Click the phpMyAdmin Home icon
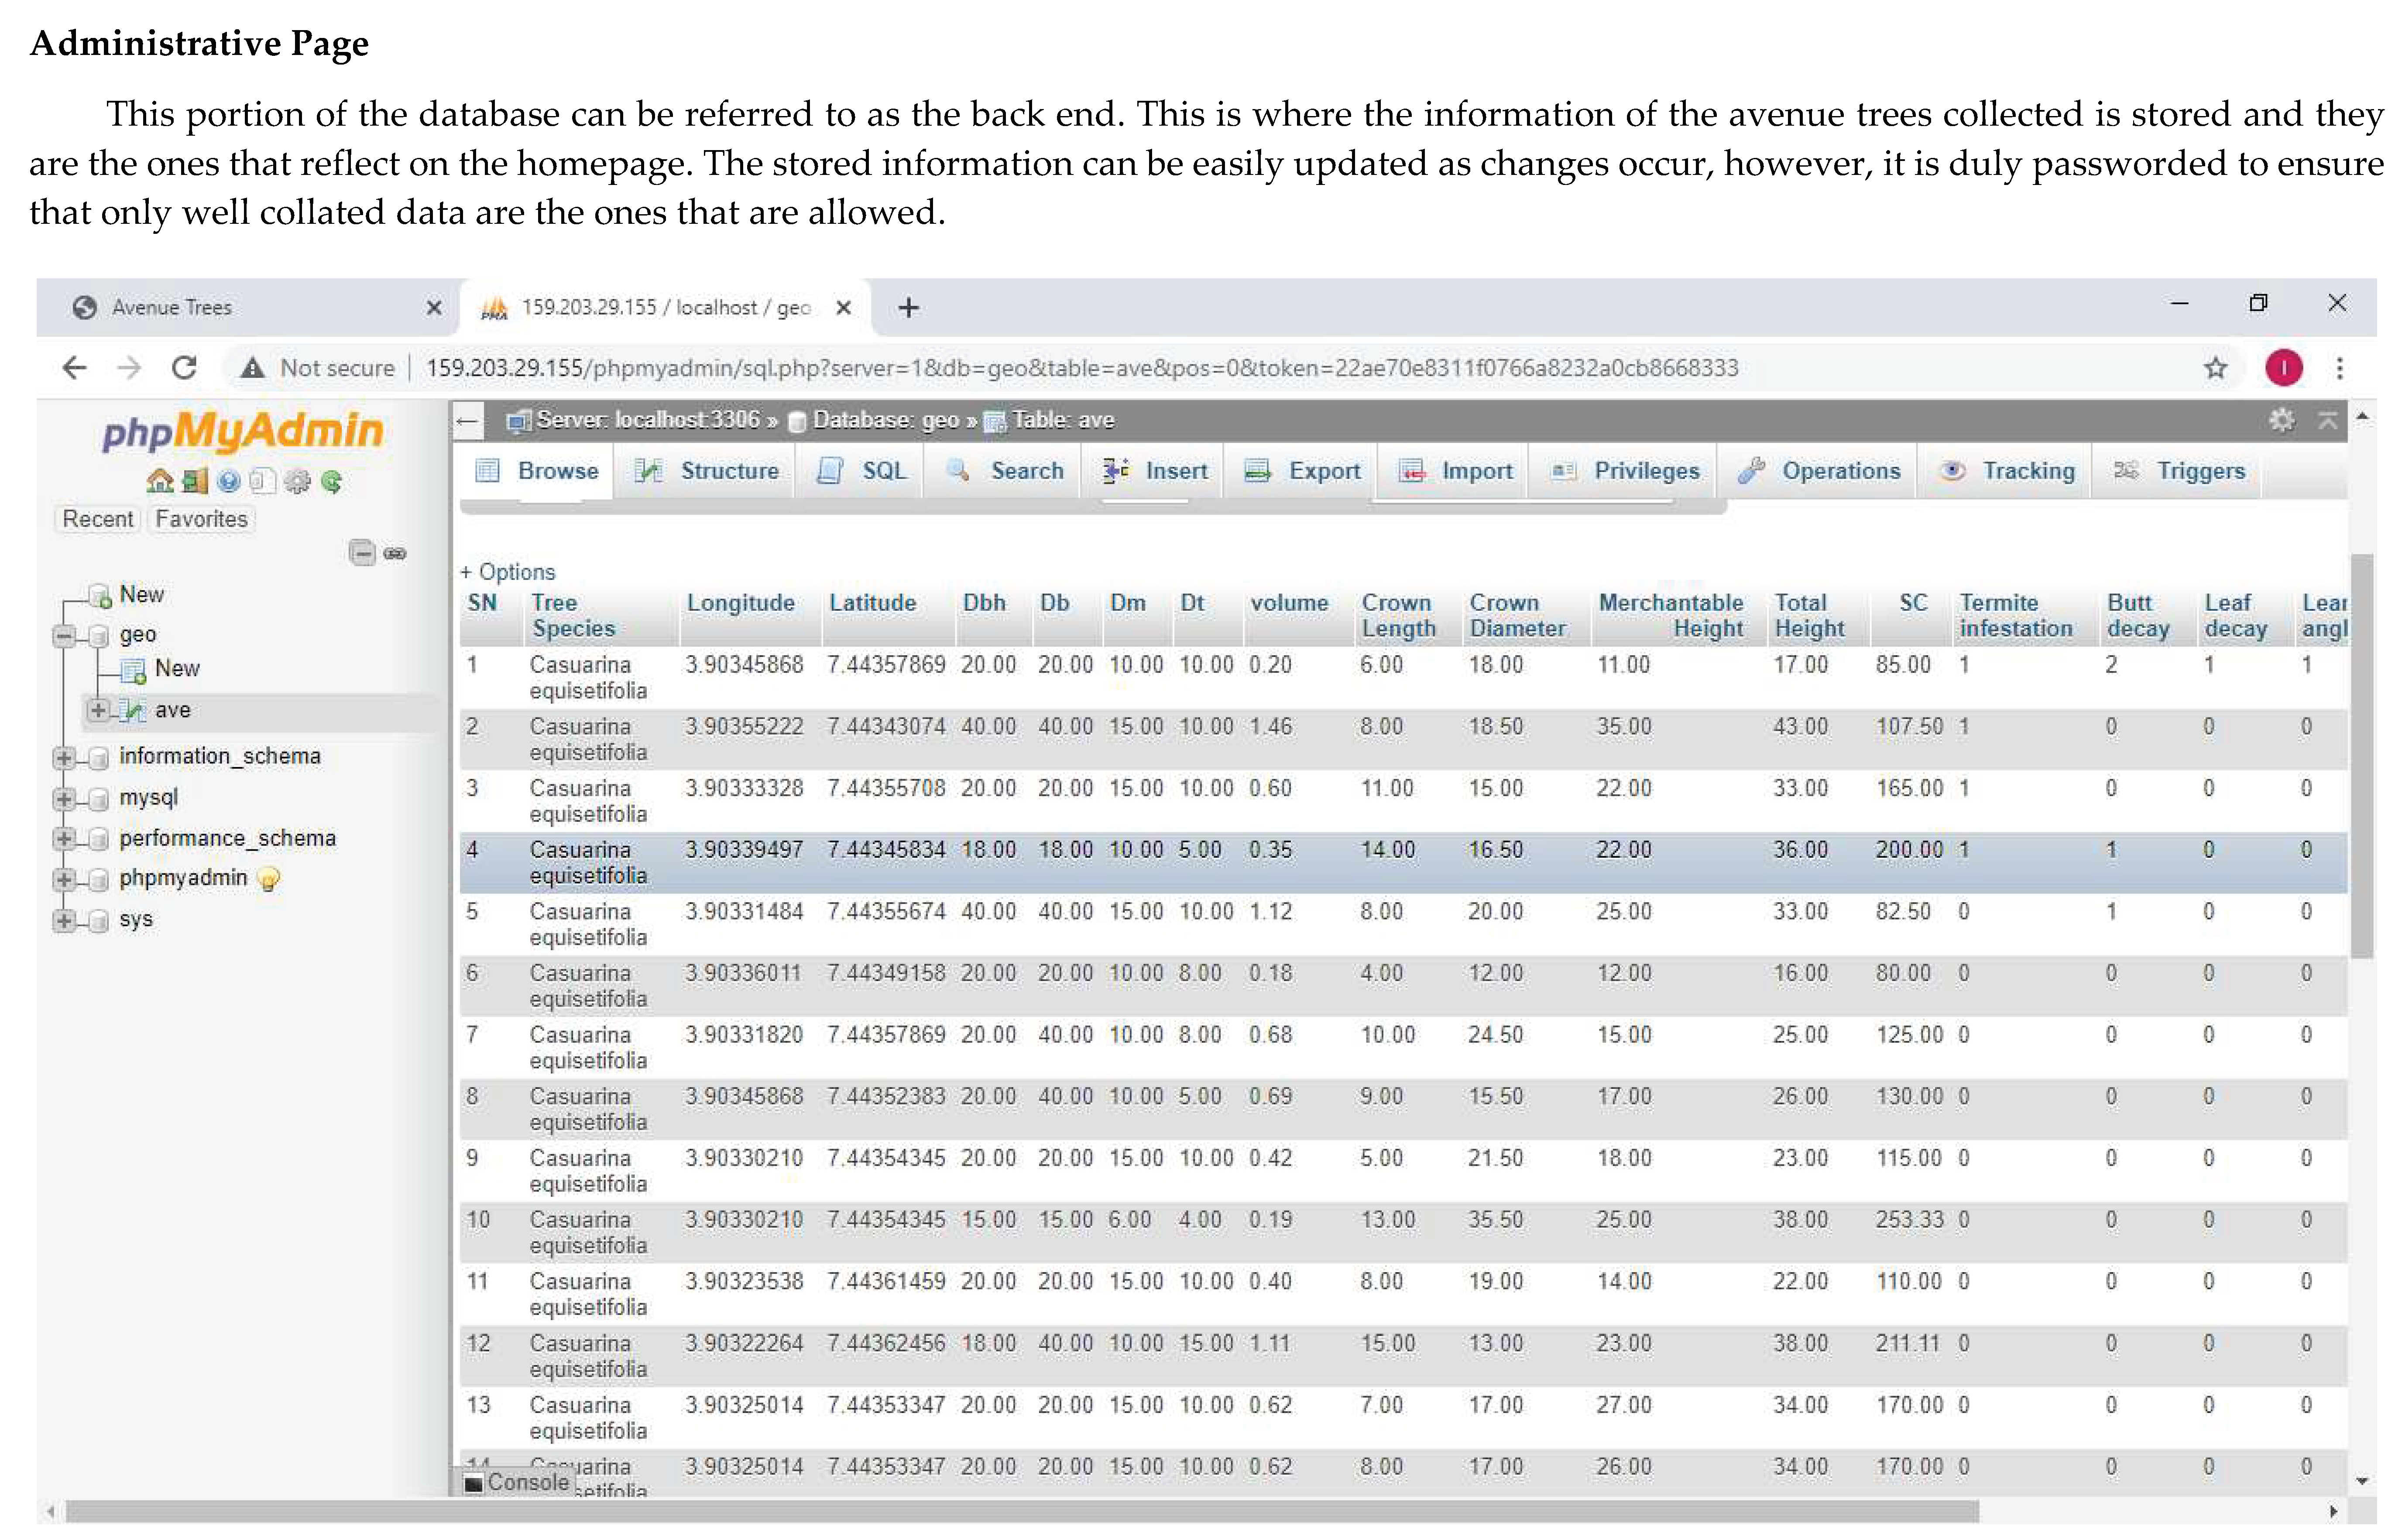2395x1540 pixels. (160, 480)
